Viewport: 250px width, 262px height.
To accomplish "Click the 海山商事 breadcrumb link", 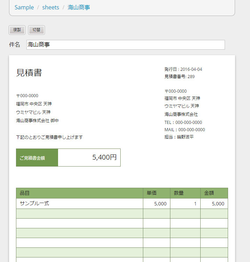I will pos(79,7).
